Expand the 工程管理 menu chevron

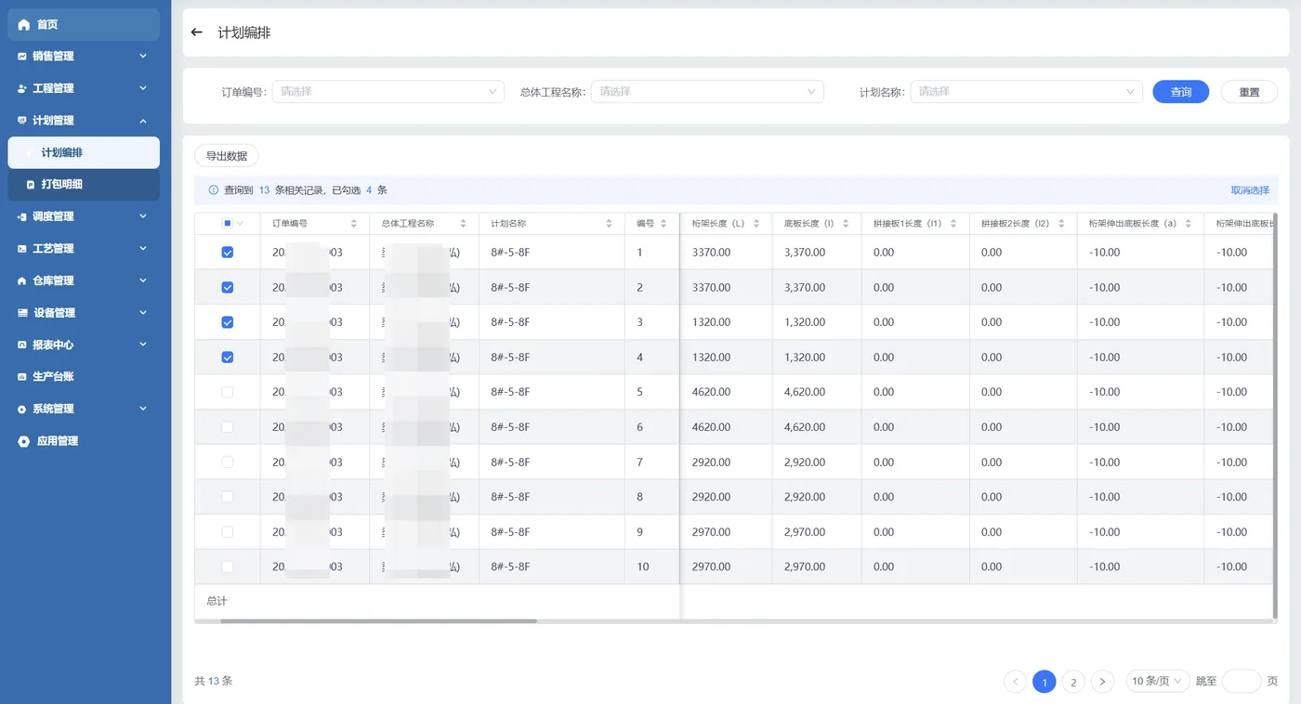143,88
